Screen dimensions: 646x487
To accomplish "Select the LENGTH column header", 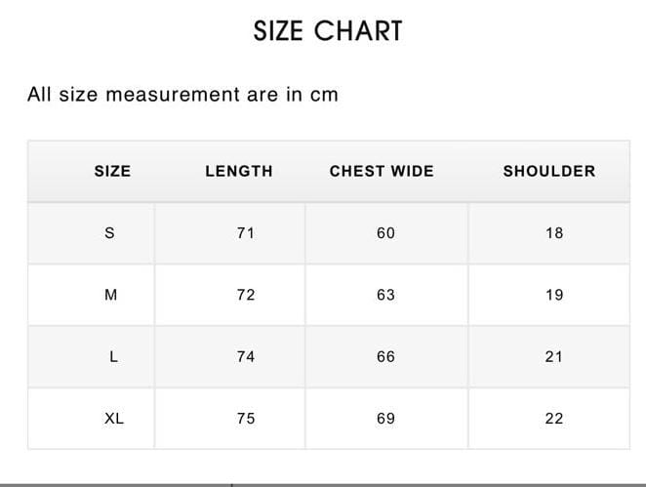I will pos(239,171).
